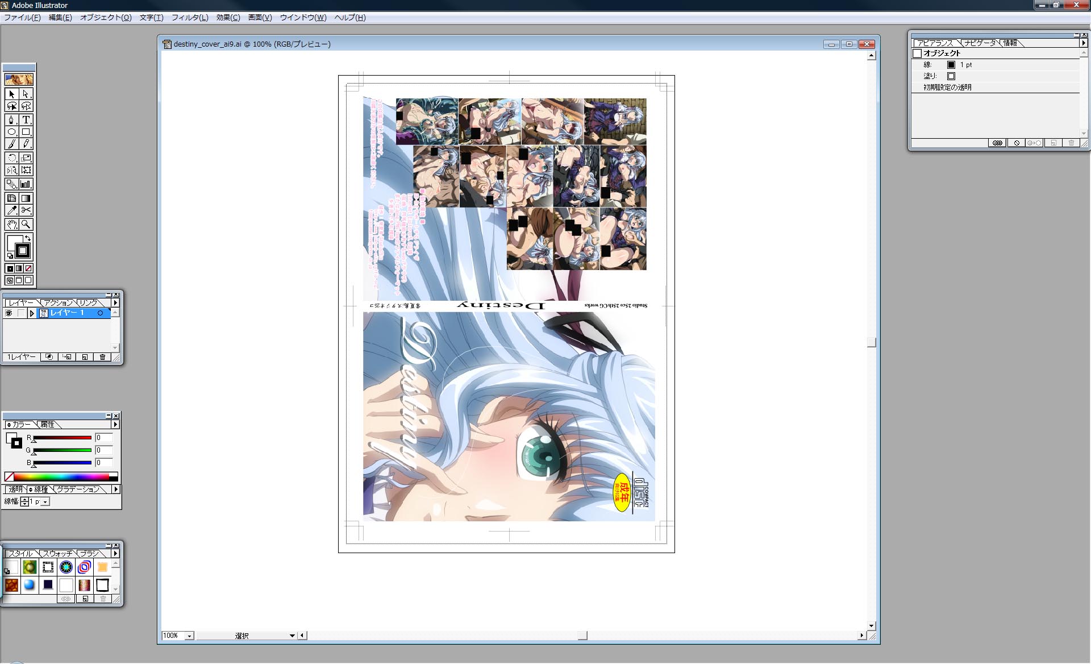Select the Hand tool
This screenshot has width=1091, height=664.
pyautogui.click(x=12, y=225)
